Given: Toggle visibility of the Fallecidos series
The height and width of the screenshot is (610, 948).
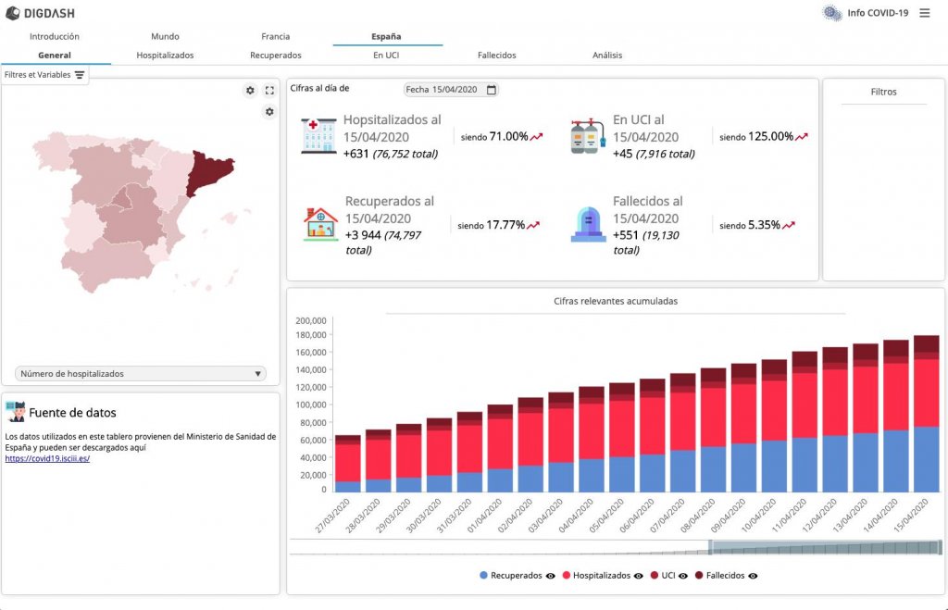Looking at the screenshot, I should tap(753, 576).
